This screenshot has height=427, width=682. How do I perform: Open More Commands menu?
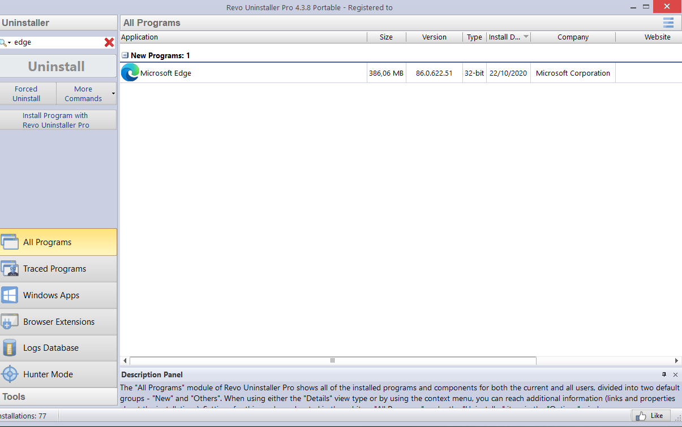tap(86, 94)
